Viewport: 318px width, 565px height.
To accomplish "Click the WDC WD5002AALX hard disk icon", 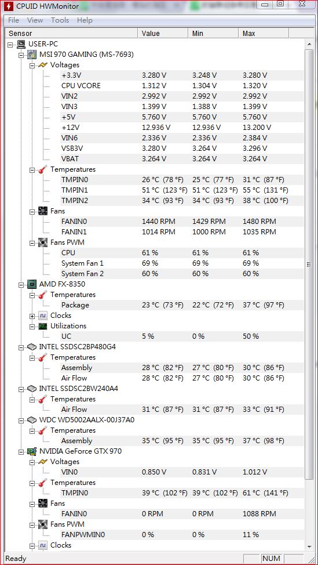I will [32, 420].
